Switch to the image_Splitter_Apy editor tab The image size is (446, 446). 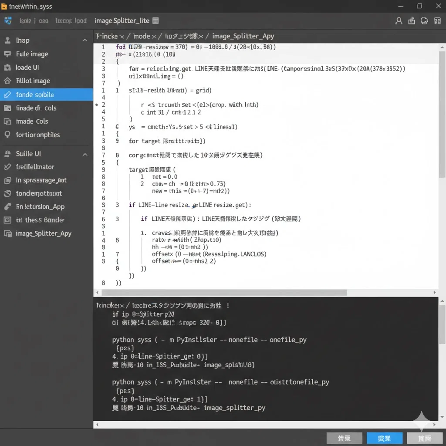pos(243,36)
